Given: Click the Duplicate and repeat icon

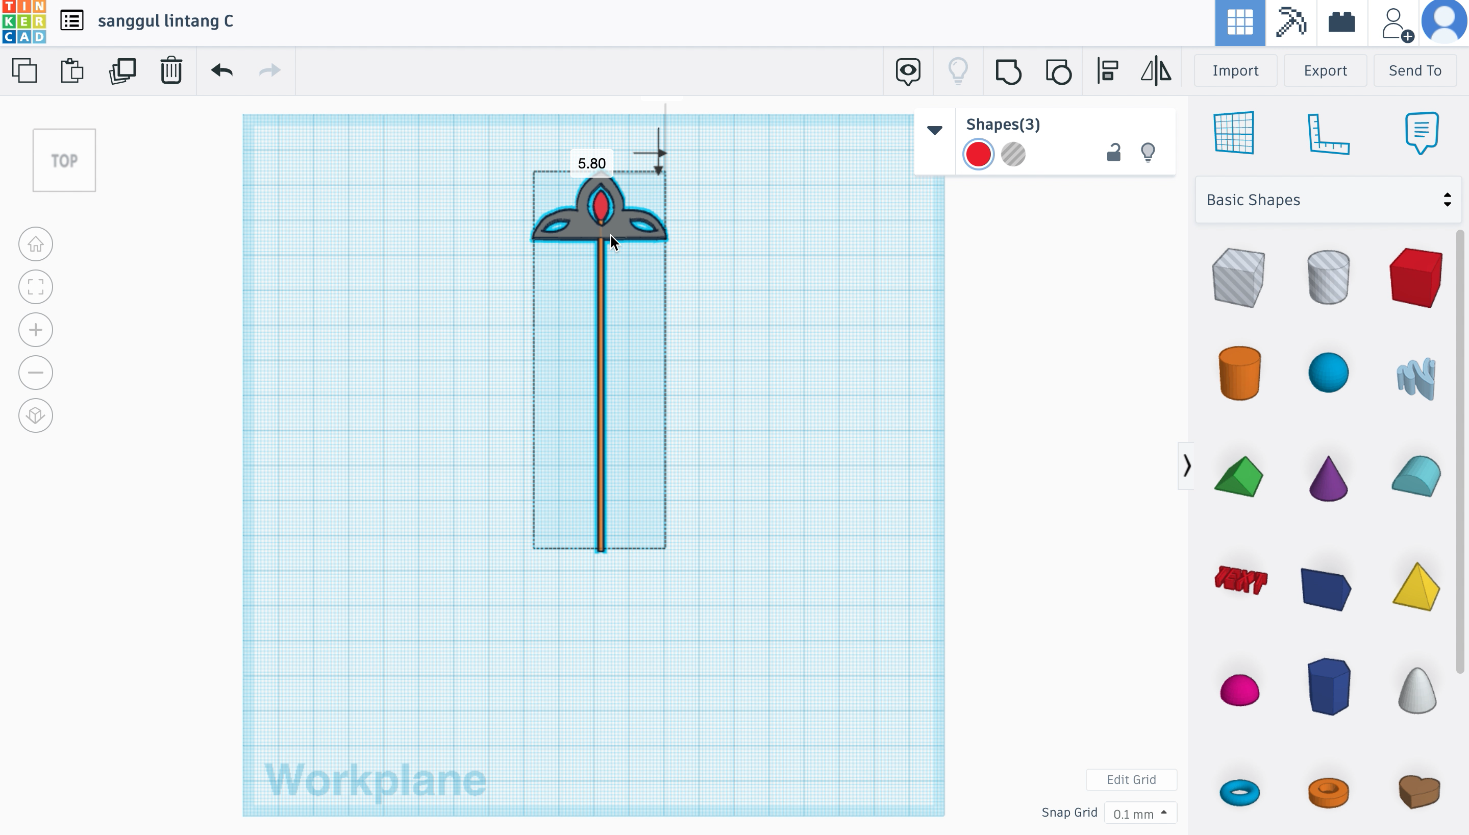Looking at the screenshot, I should coord(122,70).
